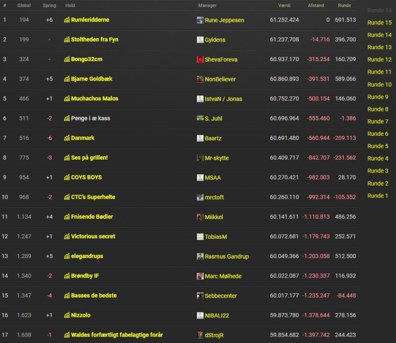Open Runde 11 standings
The height and width of the screenshot is (343, 396).
coord(380,72)
